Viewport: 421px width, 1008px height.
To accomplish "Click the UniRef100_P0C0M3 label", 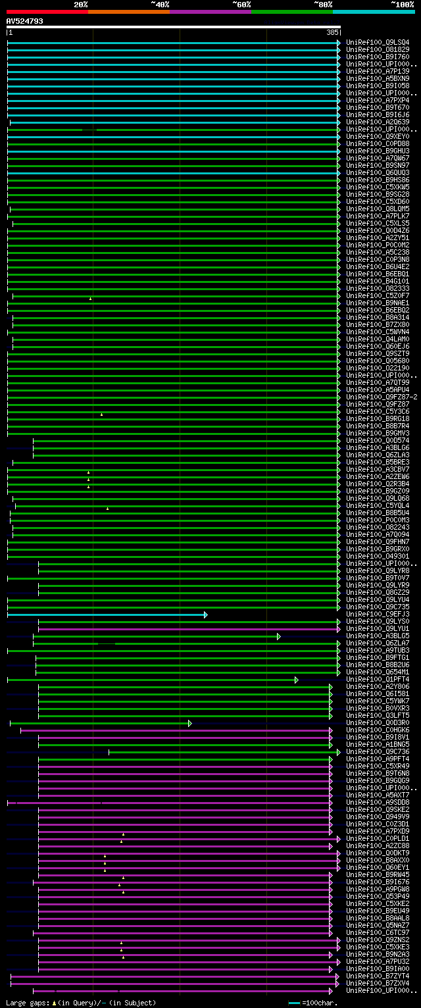I will 378,520.
